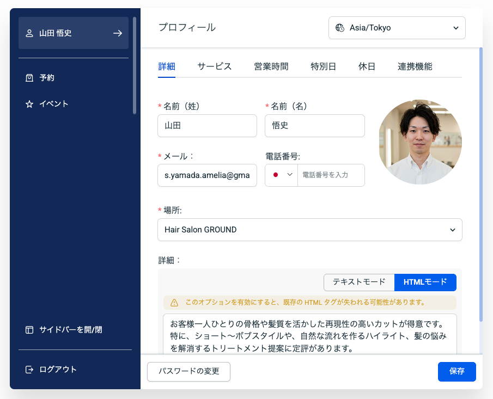Open the 営業時間 tab
The width and height of the screenshot is (493, 399).
pyautogui.click(x=271, y=67)
